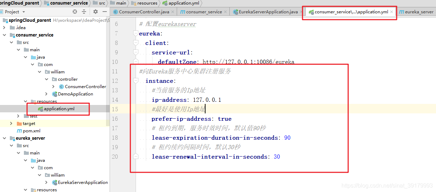436x192 pixels.
Task: Collapse main arrow under consumer_service
Action: 19,49
